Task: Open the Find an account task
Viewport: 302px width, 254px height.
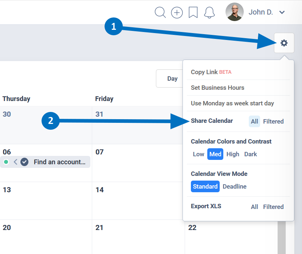Action: pos(59,162)
